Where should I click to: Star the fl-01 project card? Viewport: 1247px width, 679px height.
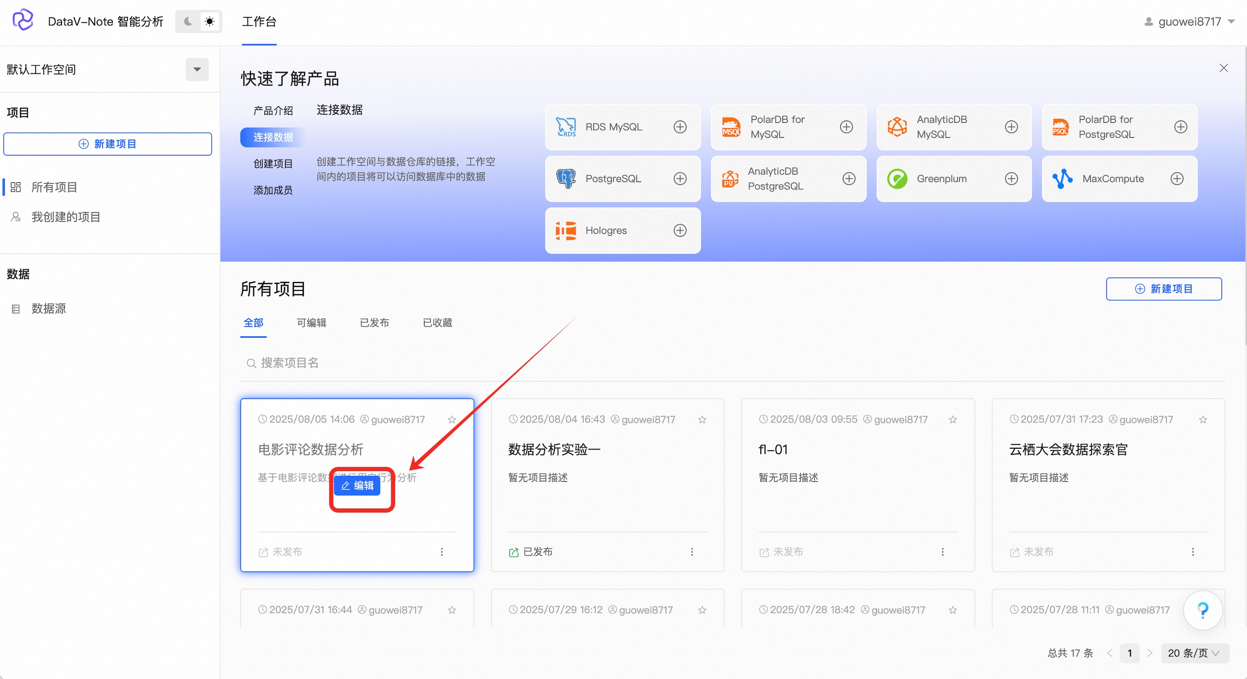(952, 420)
